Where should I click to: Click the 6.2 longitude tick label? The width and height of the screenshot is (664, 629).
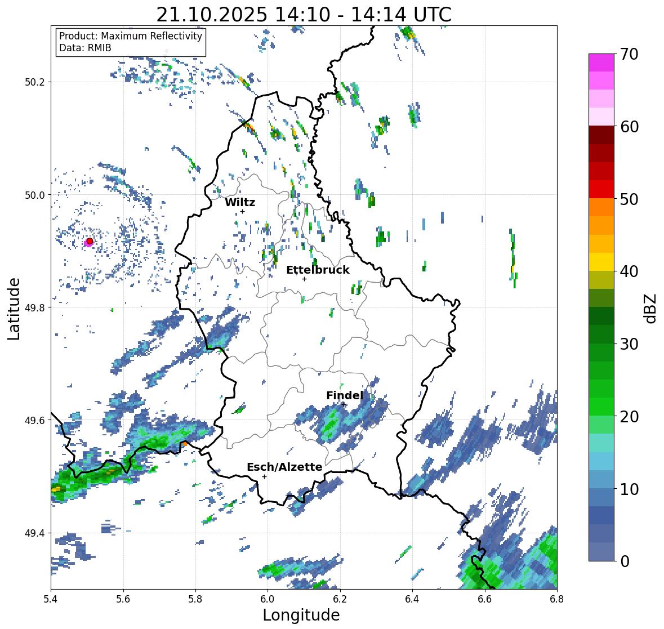point(340,599)
